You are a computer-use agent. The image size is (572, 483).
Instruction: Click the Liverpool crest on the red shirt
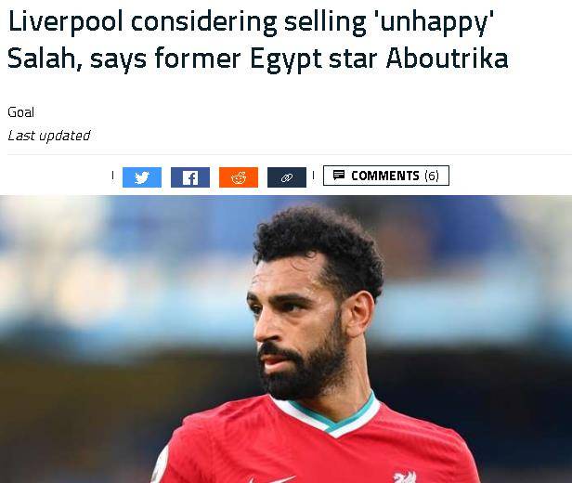405,476
